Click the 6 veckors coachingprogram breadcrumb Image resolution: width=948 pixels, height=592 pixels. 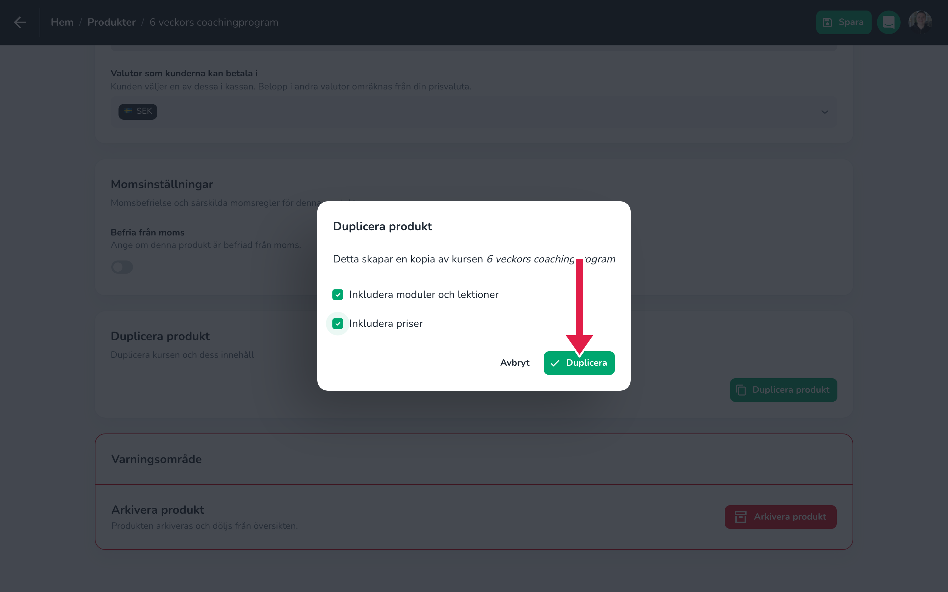[214, 22]
